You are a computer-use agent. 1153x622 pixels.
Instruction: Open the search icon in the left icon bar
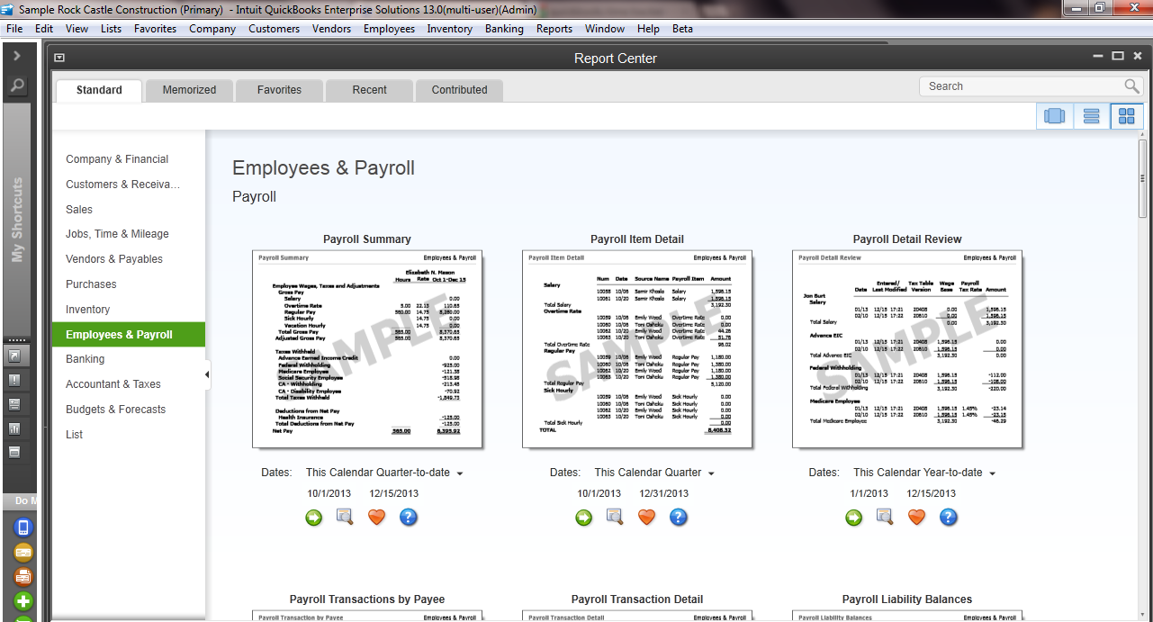(x=18, y=86)
